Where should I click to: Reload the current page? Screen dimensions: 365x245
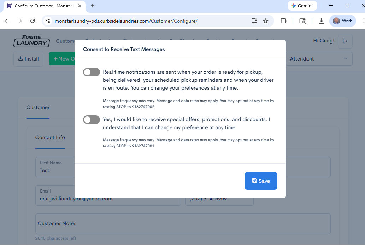[x=33, y=21]
